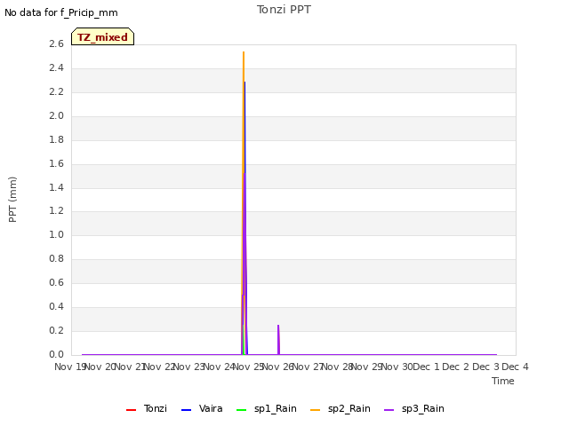The image size is (569, 426).
Task: Click the Time x-axis label
Action: pyautogui.click(x=503, y=381)
